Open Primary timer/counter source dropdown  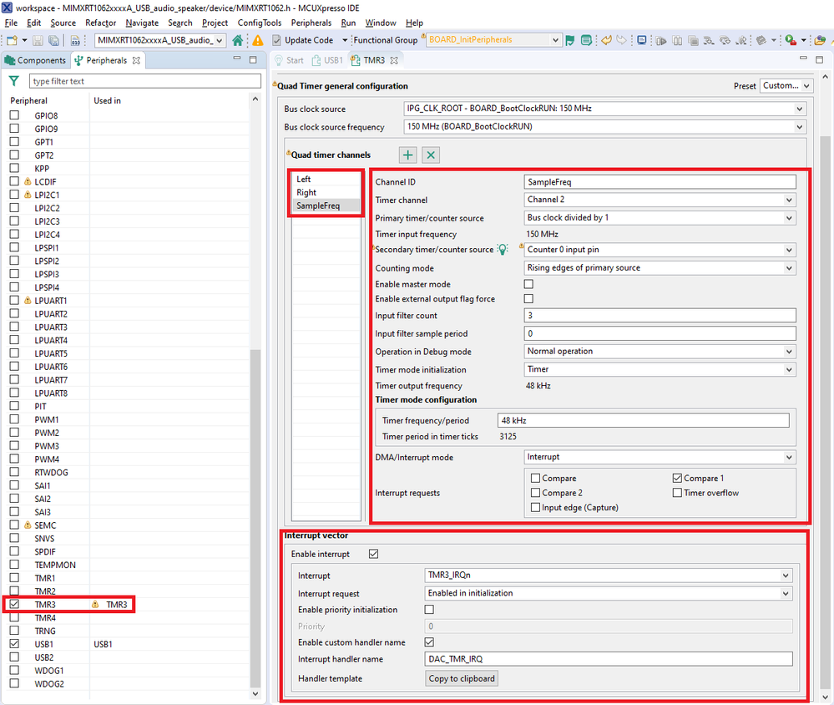tap(789, 218)
